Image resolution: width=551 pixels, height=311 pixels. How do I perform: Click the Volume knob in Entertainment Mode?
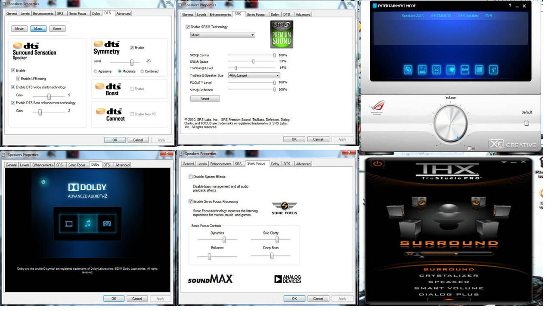(x=450, y=123)
